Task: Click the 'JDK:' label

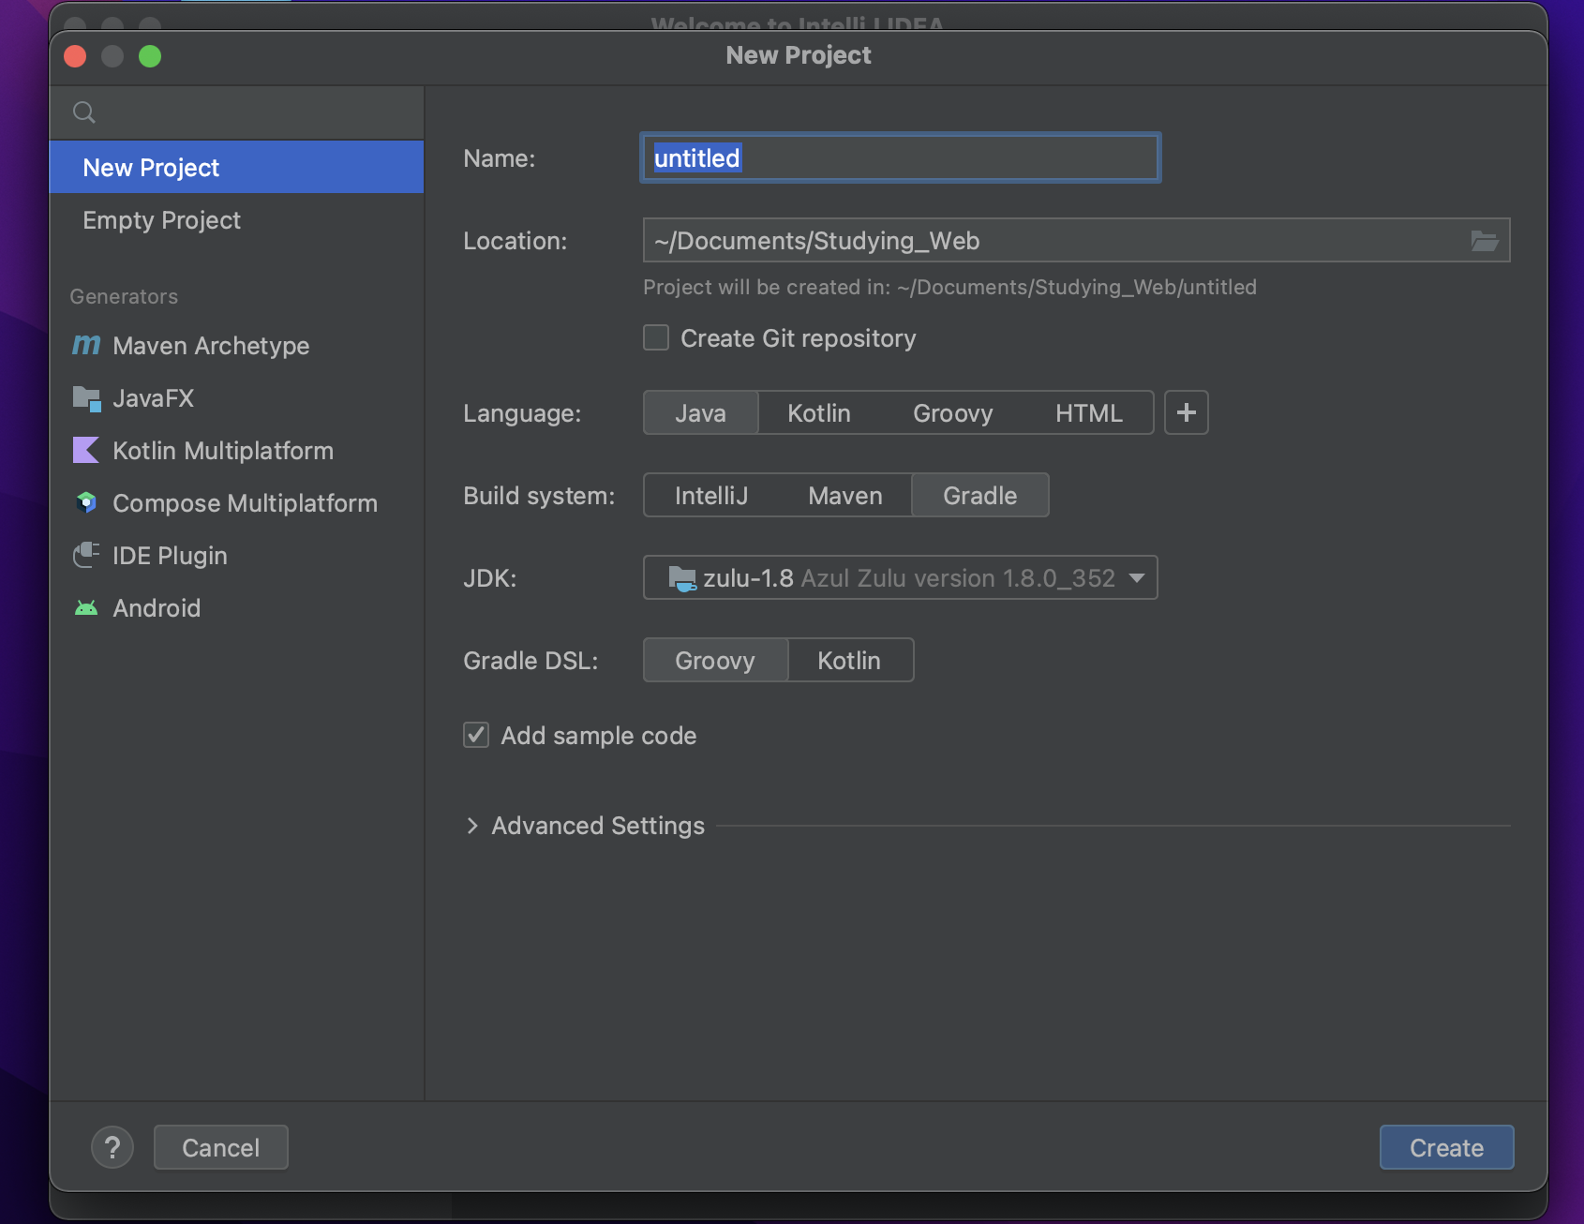Action: click(490, 578)
